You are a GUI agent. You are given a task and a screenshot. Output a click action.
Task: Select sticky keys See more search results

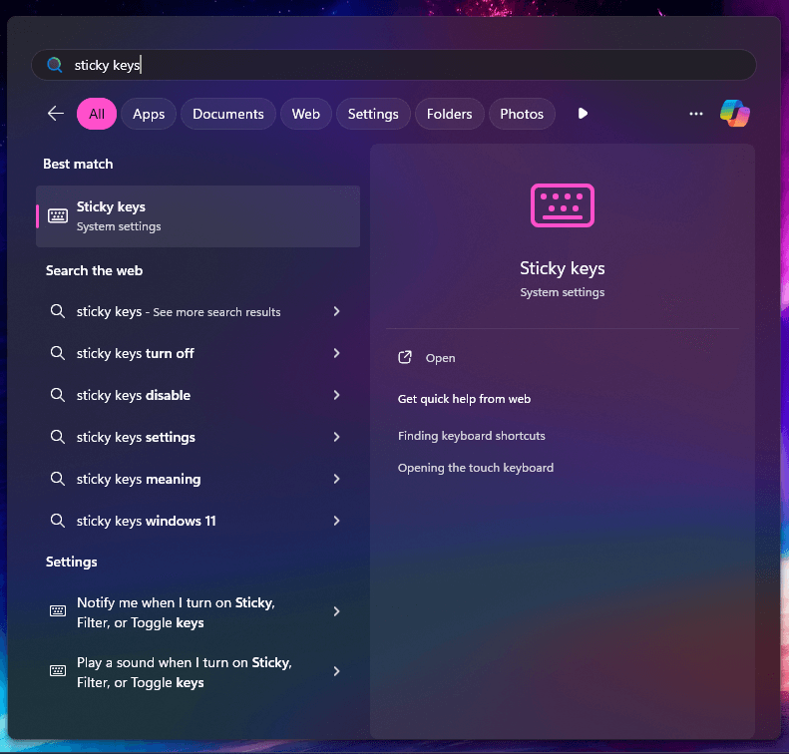[x=197, y=311]
